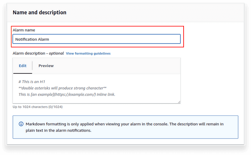Click the 'Notification Alarm' text in field

(32, 39)
